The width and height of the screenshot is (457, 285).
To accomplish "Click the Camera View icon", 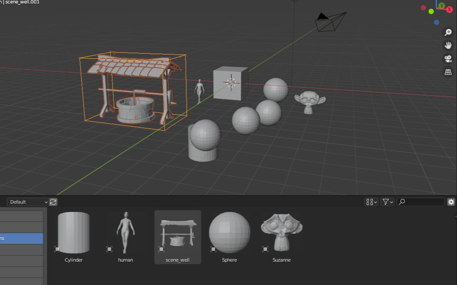I will [448, 58].
